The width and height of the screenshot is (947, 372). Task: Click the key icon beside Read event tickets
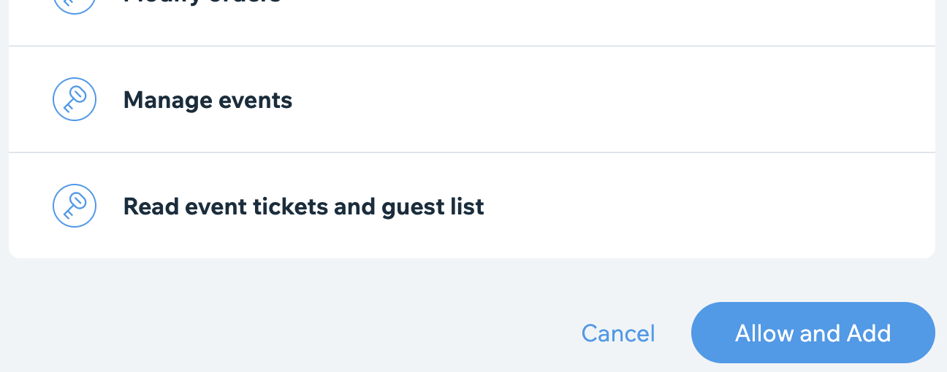(75, 206)
